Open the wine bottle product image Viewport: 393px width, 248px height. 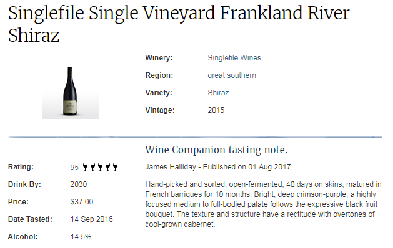click(x=70, y=92)
